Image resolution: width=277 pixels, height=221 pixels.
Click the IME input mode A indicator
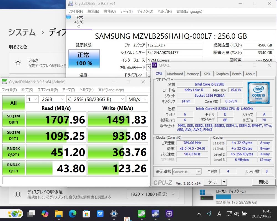(219, 214)
